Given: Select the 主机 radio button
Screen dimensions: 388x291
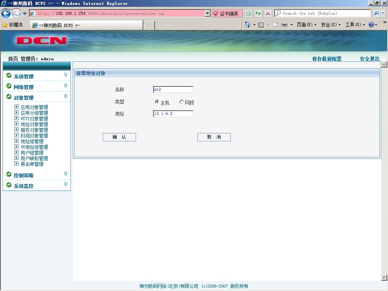Looking at the screenshot, I should coord(157,102).
